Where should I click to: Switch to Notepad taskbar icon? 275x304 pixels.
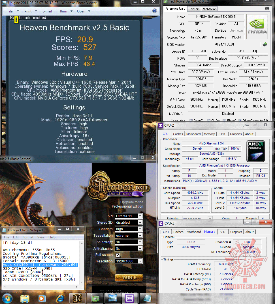tap(147, 298)
